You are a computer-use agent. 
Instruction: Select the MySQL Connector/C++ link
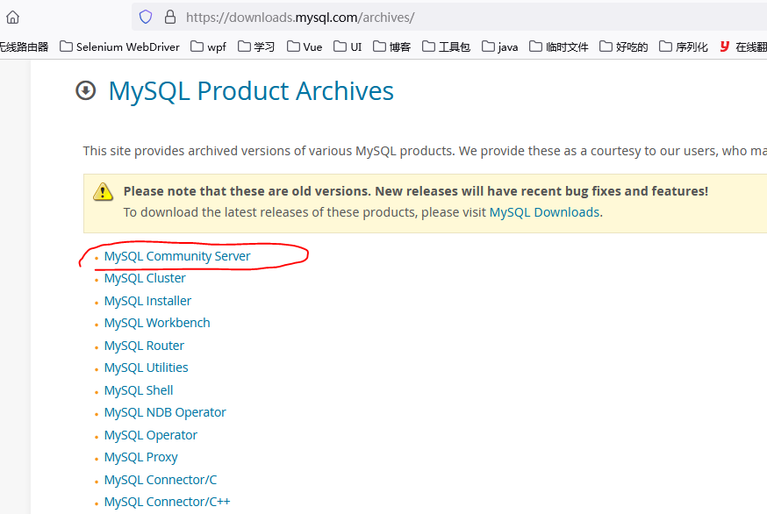coord(167,502)
